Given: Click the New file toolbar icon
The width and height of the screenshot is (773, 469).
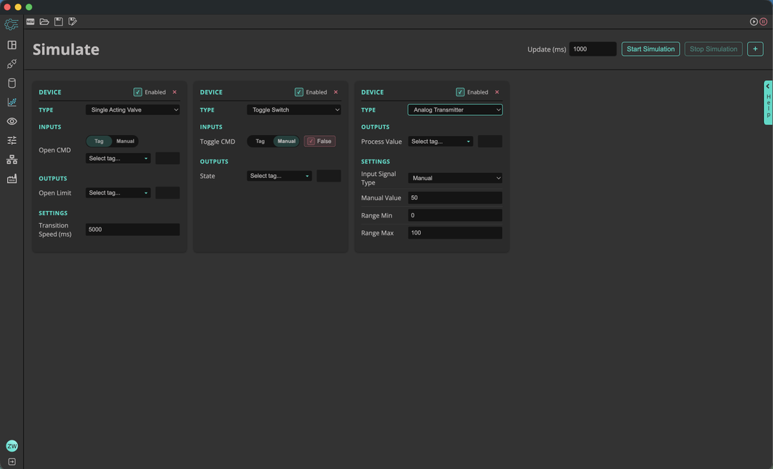Looking at the screenshot, I should (30, 22).
